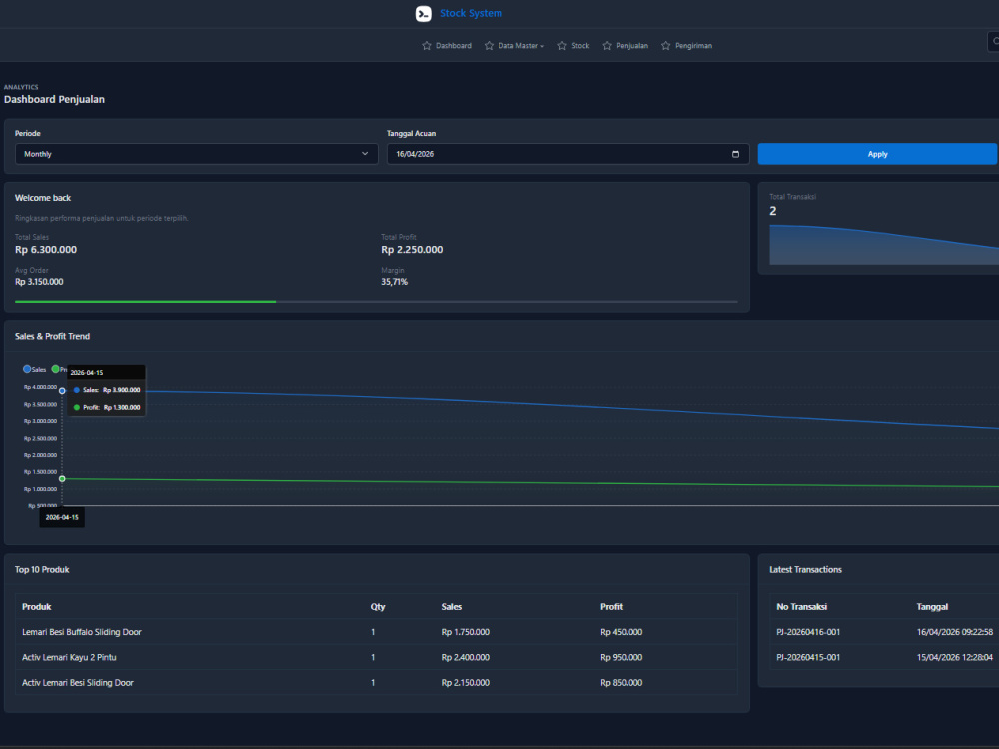Open the calendar picker icon
This screenshot has width=999, height=749.
[x=735, y=154]
